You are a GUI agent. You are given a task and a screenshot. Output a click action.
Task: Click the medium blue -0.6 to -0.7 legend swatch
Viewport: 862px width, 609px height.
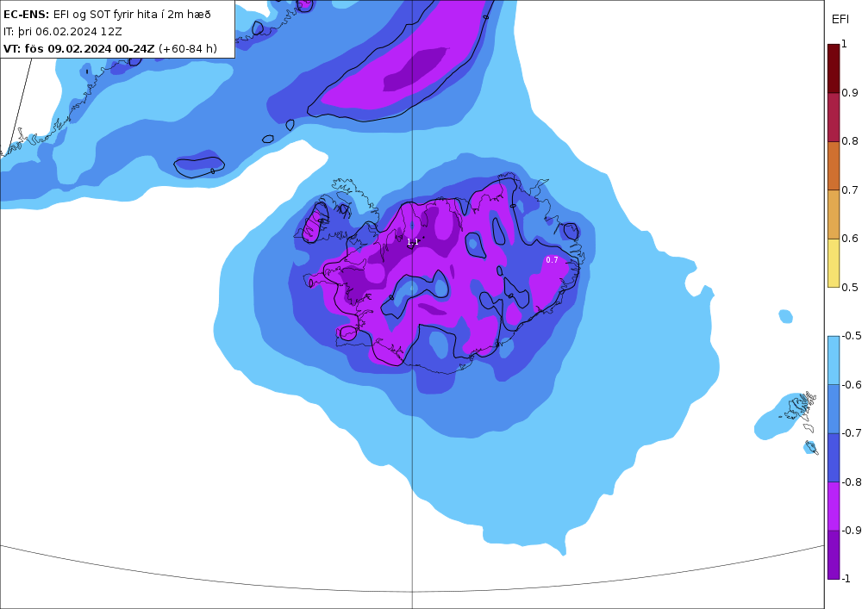[x=834, y=408]
